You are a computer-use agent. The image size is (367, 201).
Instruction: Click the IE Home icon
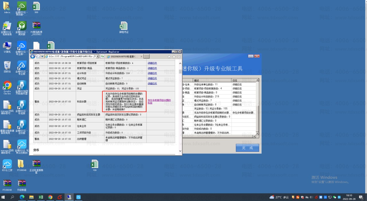click(x=169, y=57)
